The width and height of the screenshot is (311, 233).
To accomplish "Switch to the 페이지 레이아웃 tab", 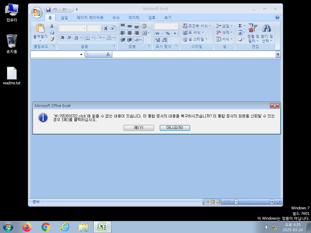I will tap(90, 18).
